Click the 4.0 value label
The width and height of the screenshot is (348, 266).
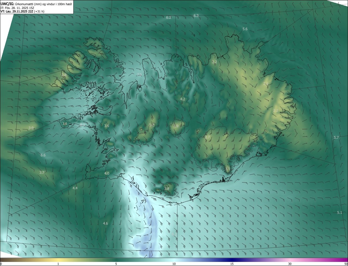pyautogui.click(x=107, y=174)
